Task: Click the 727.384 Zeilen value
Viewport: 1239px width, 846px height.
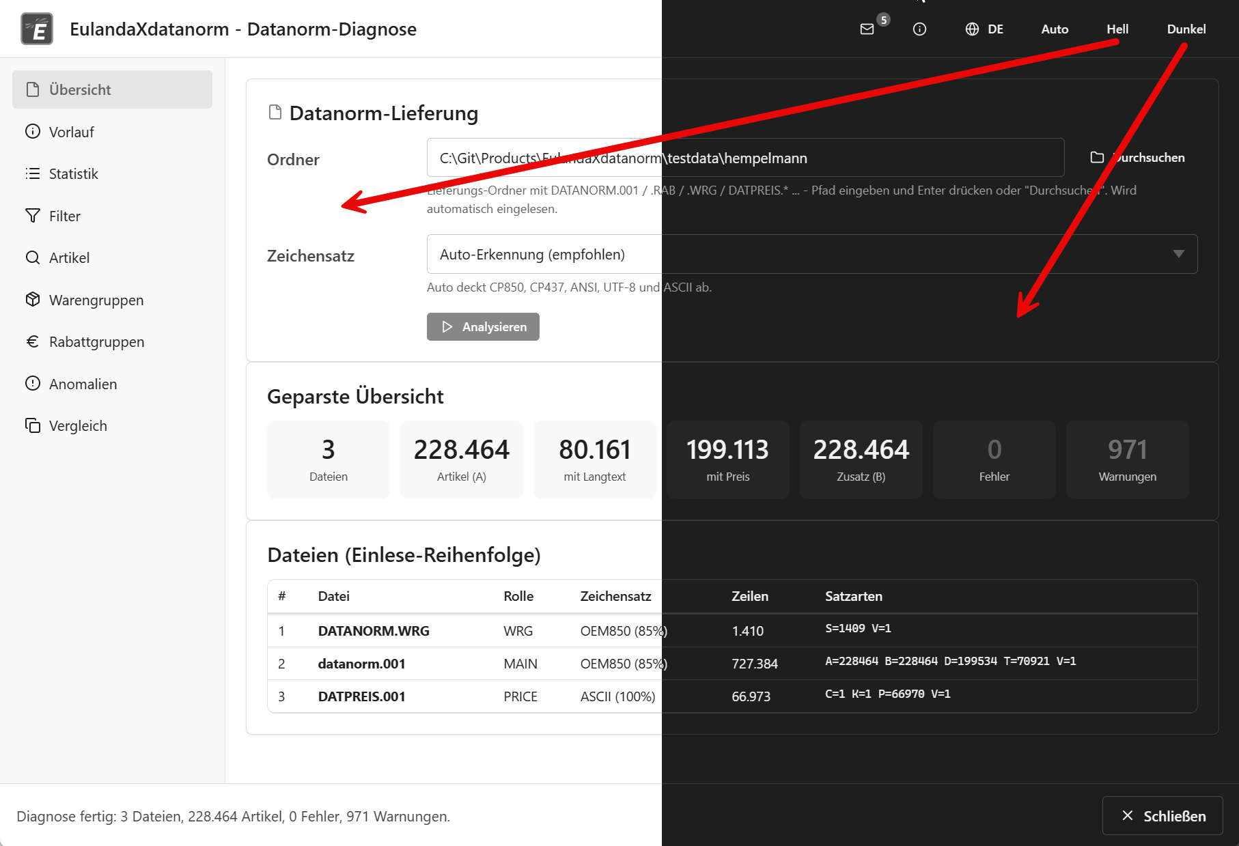Action: point(755,664)
